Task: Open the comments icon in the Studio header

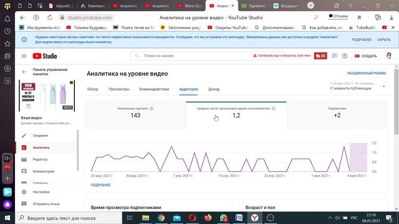Action: 335,56
